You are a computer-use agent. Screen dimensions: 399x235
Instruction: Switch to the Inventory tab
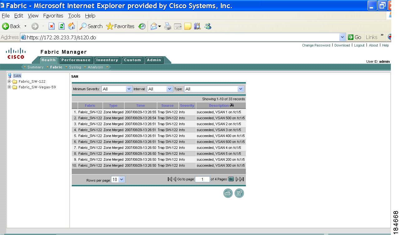coord(107,60)
